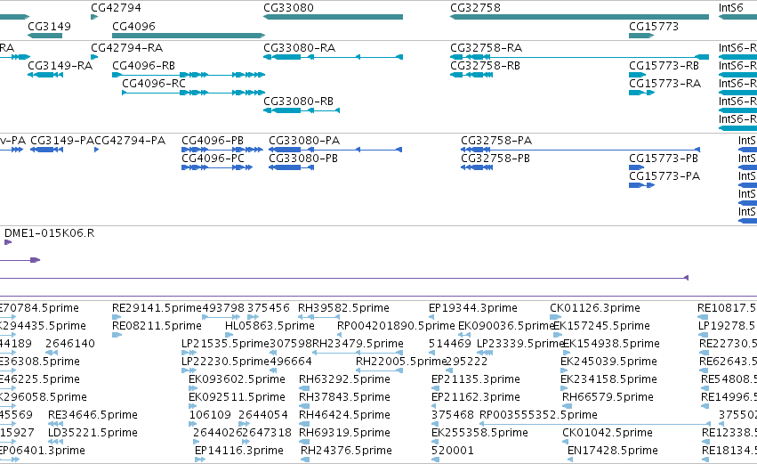The height and width of the screenshot is (464, 757).
Task: Open EST label EK154938.5prime
Action: coord(612,344)
